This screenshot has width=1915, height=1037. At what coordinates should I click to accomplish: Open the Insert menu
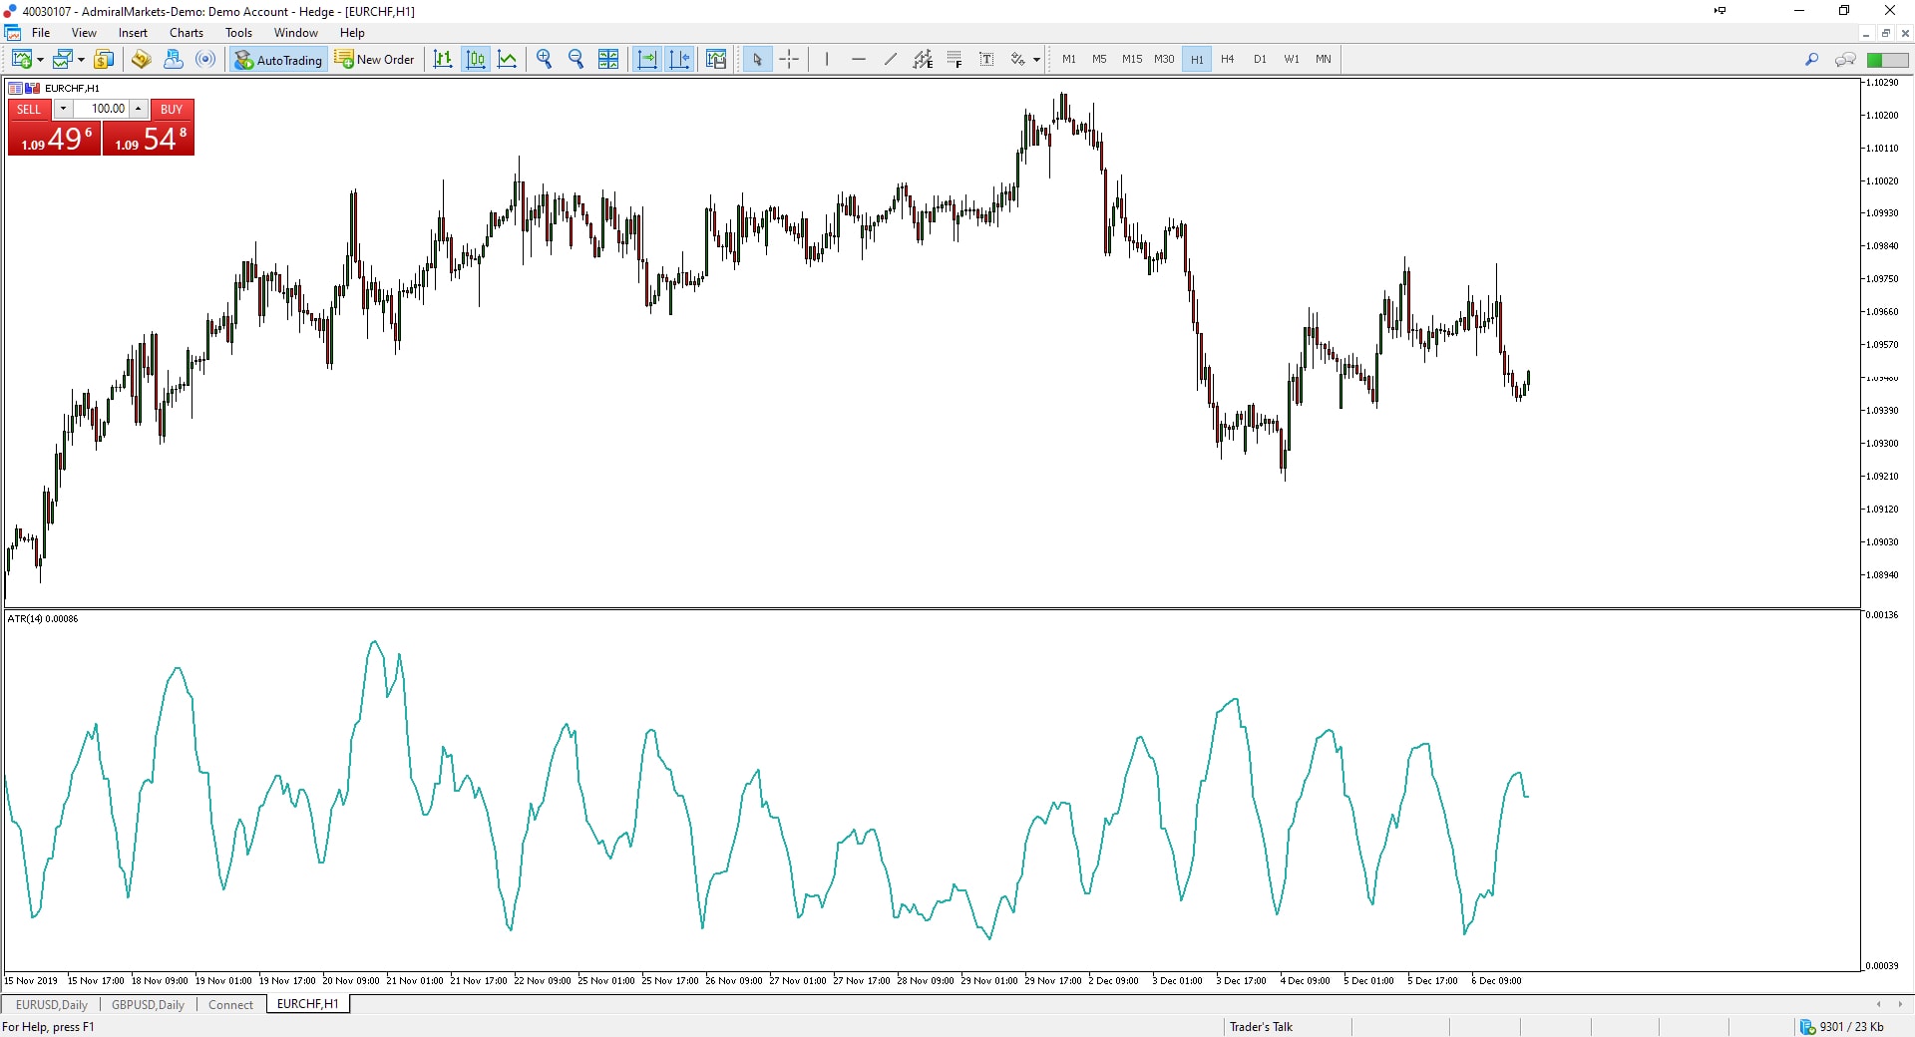[133, 33]
